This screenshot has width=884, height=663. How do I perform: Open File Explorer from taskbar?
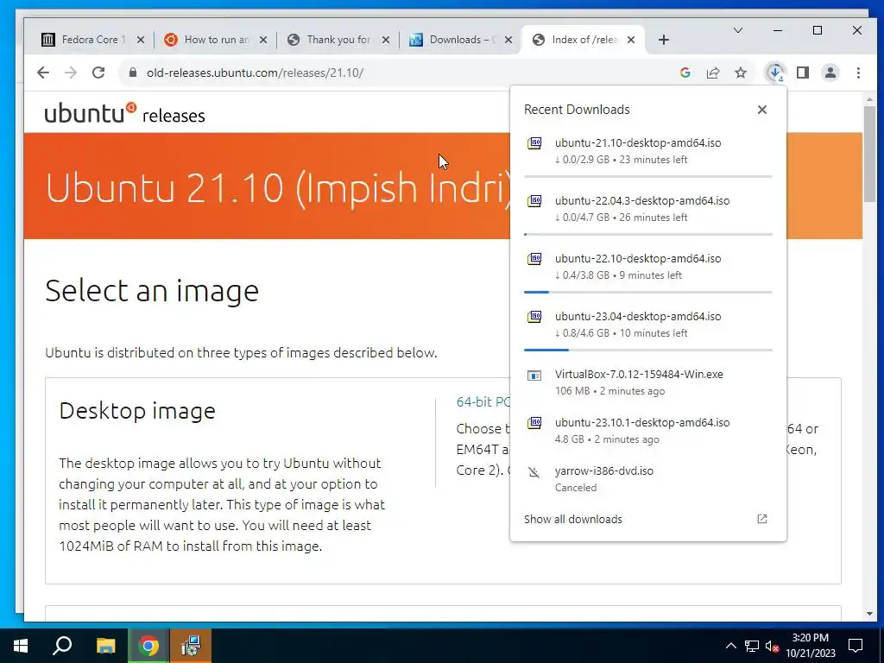pyautogui.click(x=105, y=646)
